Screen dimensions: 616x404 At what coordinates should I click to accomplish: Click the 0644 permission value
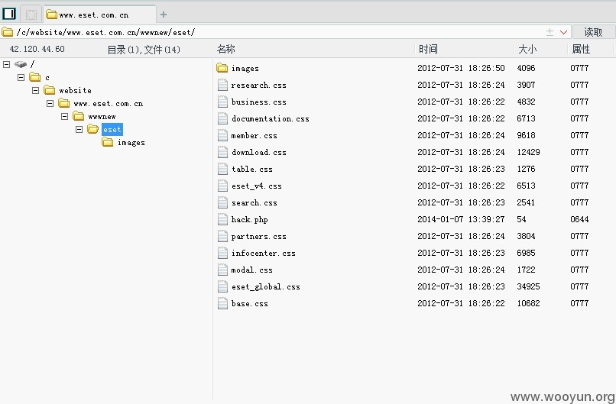(x=579, y=219)
